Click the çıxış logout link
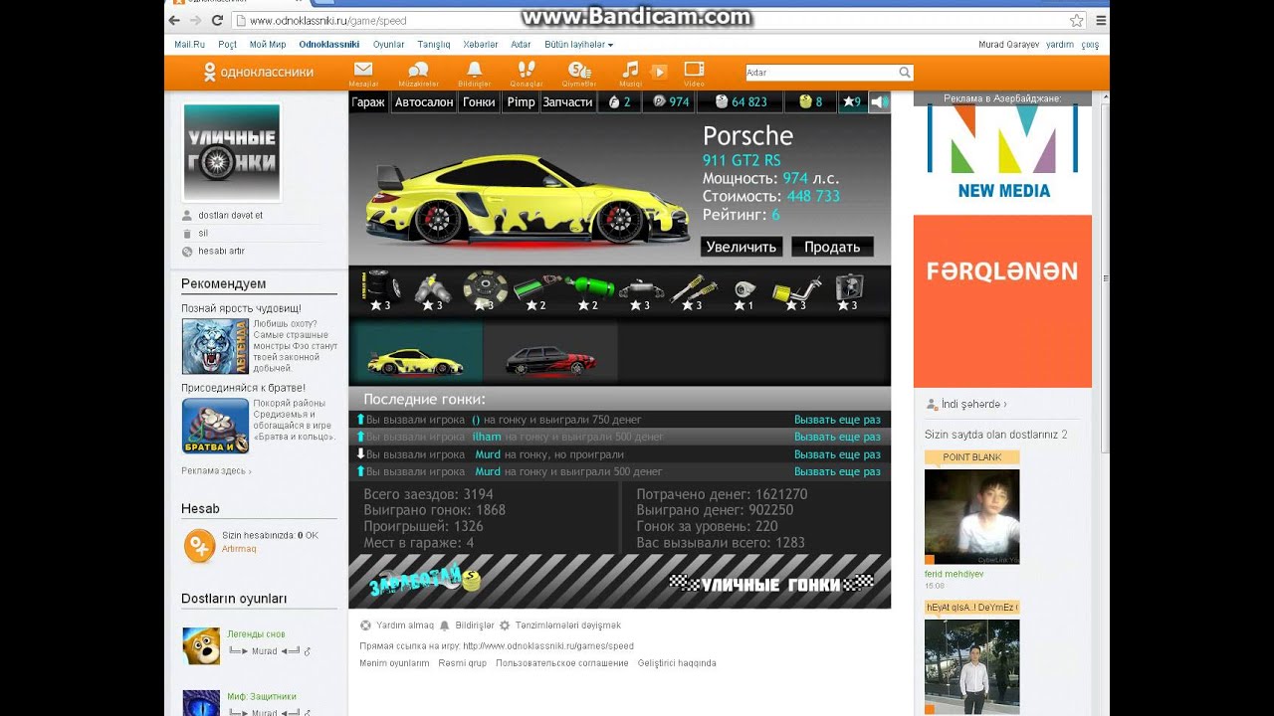Screen dimensions: 1274x716 coord(1090,45)
